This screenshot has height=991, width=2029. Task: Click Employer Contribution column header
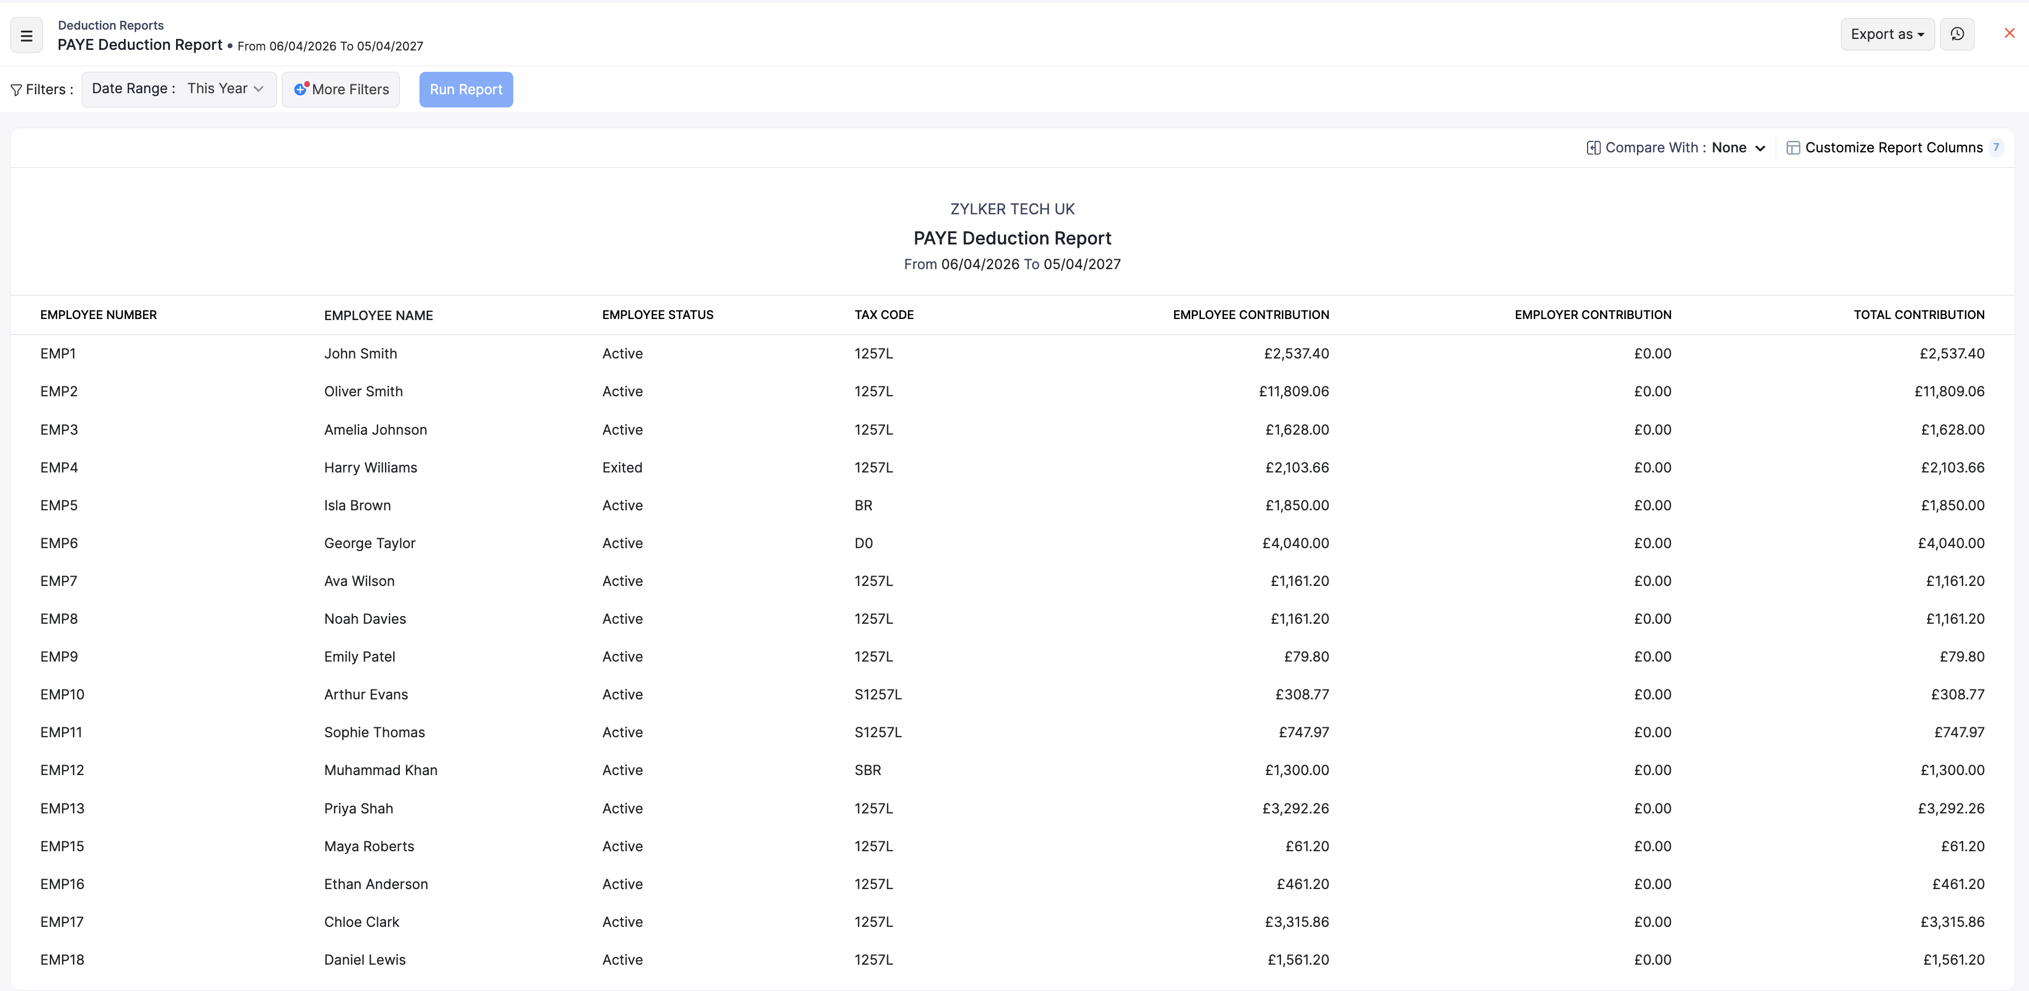coord(1592,315)
